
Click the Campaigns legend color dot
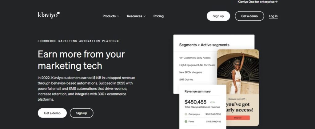pyautogui.click(x=186, y=114)
